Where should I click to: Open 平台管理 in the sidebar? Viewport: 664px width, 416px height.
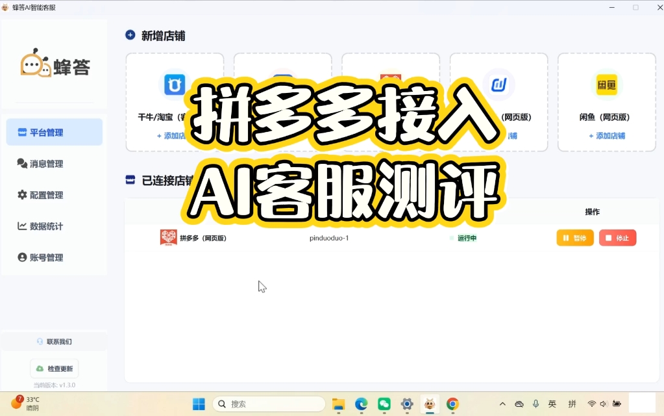(55, 133)
